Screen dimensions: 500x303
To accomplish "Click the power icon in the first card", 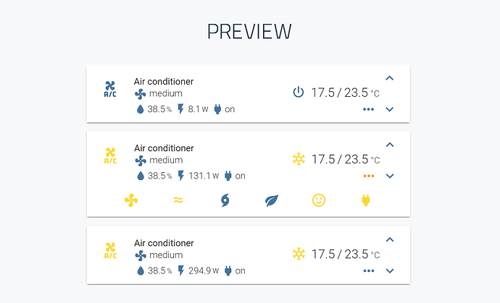I will (298, 93).
